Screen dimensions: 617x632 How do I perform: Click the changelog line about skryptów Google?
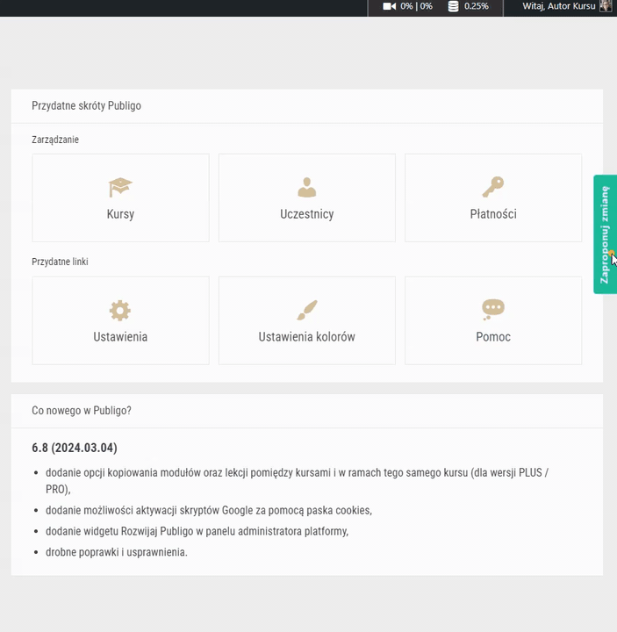(x=209, y=510)
